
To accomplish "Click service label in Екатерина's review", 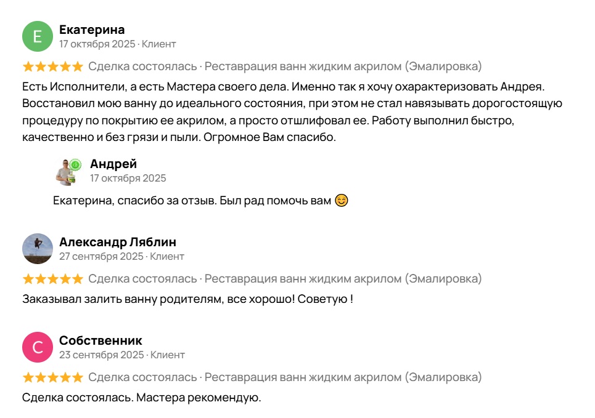I will [343, 66].
